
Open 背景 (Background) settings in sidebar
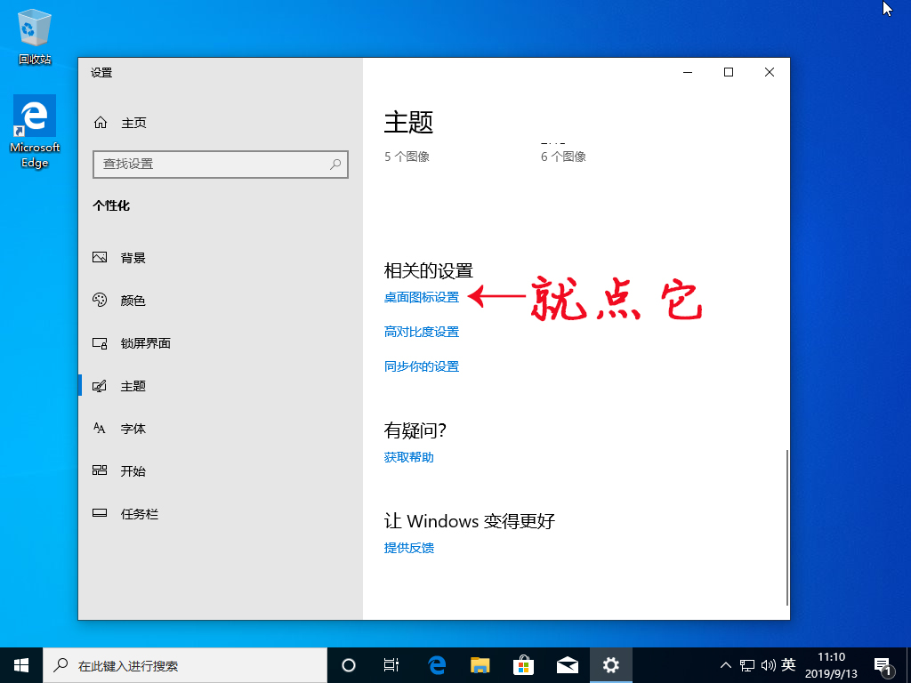click(133, 257)
